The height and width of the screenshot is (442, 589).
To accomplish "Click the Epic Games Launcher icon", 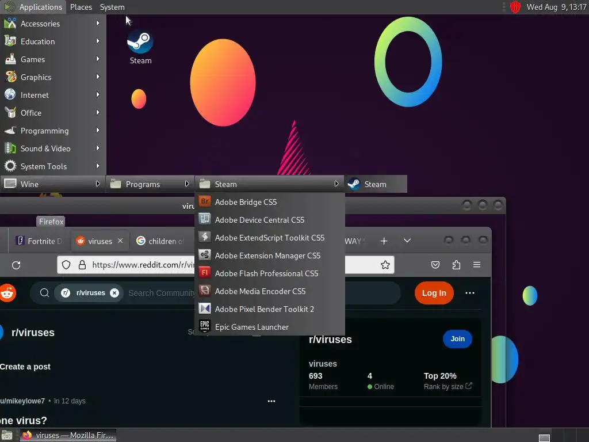I will coord(205,326).
